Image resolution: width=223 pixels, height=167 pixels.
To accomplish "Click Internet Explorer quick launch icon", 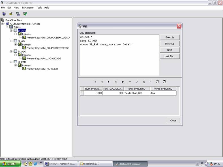I will click(x=35, y=164).
